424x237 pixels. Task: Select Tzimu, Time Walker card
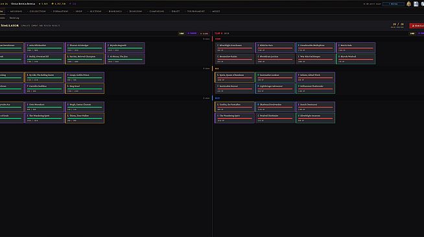tap(85, 118)
